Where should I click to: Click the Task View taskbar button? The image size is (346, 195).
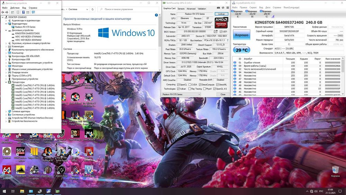coord(13,191)
